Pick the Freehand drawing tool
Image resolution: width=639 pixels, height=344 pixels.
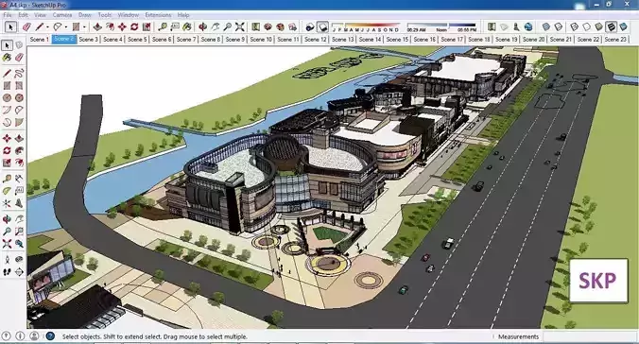tap(19, 74)
